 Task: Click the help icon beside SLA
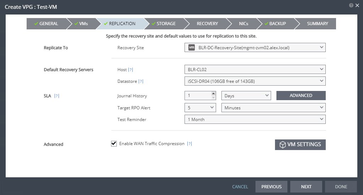pos(56,96)
